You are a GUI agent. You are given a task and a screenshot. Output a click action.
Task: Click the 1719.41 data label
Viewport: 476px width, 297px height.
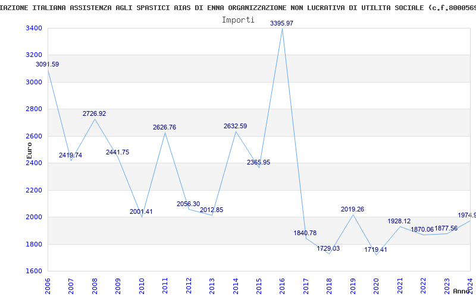pyautogui.click(x=376, y=249)
